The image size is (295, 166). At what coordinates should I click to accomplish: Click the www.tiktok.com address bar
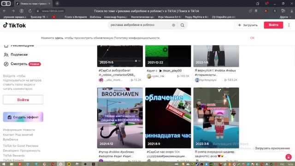pos(53,11)
